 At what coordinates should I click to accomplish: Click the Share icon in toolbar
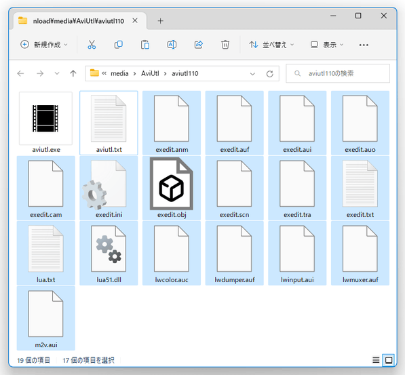198,45
